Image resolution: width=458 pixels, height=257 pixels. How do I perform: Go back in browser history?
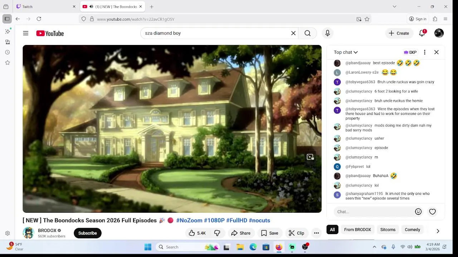click(18, 19)
